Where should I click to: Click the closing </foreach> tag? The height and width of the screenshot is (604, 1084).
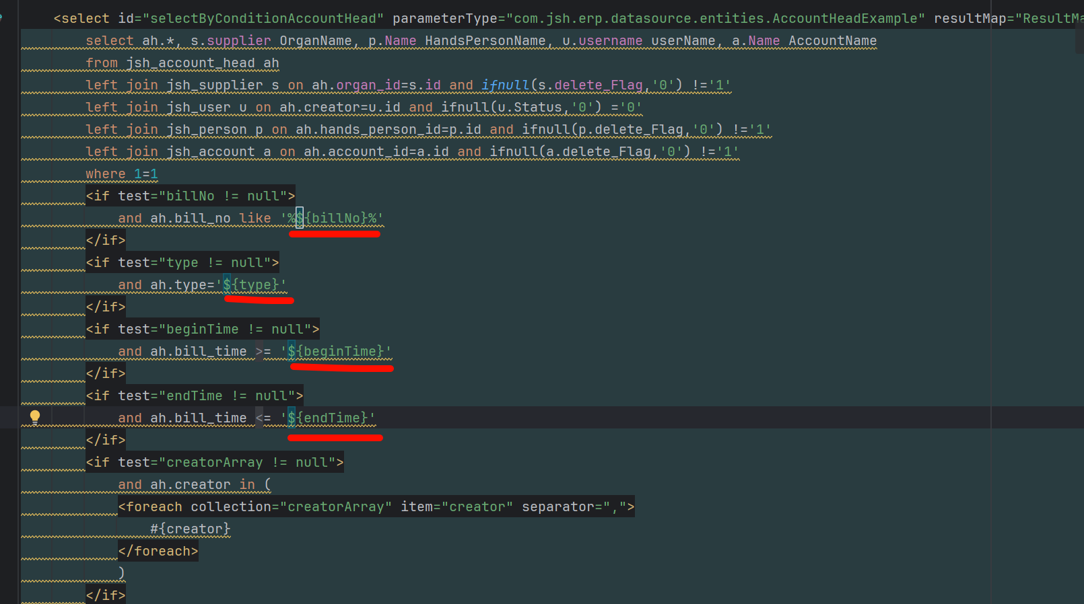point(158,551)
